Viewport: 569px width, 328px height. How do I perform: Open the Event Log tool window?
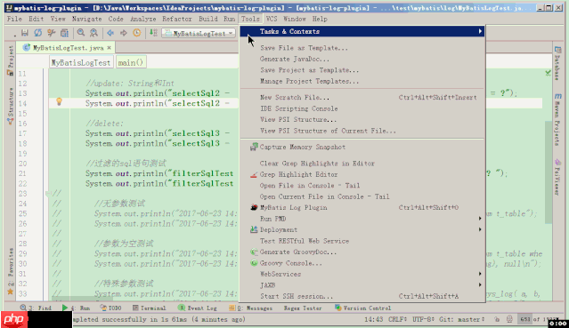pos(198,308)
